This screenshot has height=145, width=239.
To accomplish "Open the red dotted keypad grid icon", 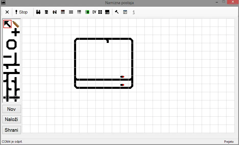I will click(63, 12).
